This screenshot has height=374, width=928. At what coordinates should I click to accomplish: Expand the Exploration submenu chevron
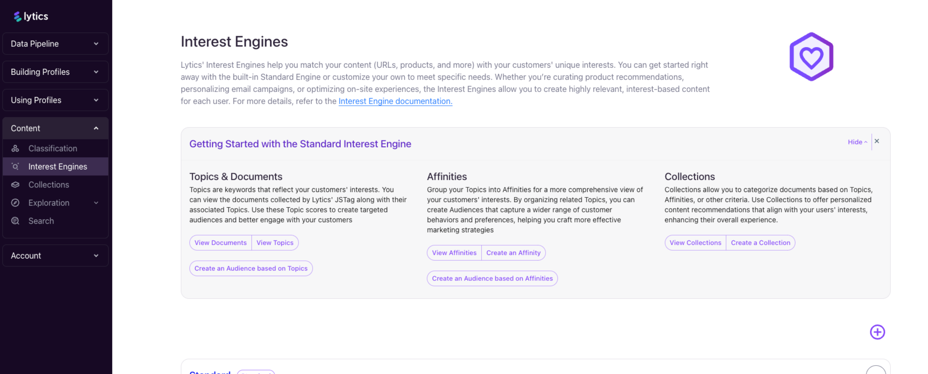point(96,203)
